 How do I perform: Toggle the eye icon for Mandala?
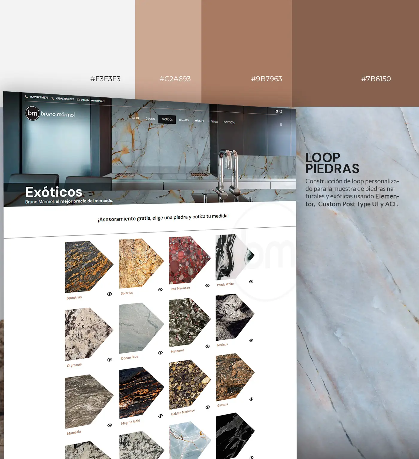(110, 425)
